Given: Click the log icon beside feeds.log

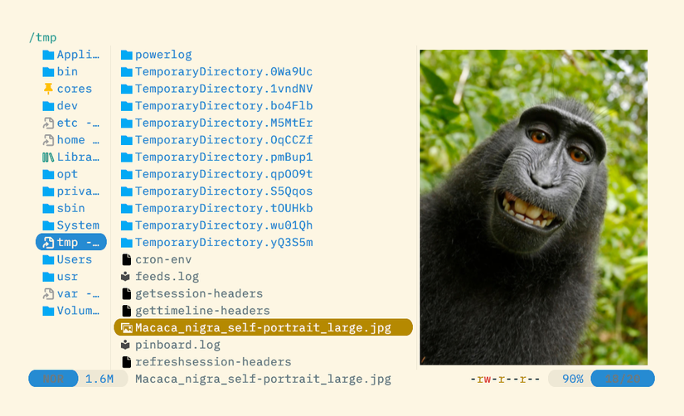Looking at the screenshot, I should 126,277.
